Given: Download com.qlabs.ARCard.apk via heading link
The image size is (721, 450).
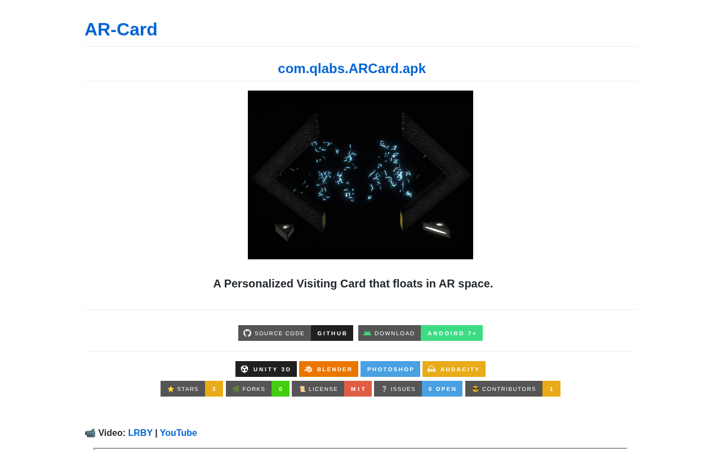Looking at the screenshot, I should pos(351,69).
